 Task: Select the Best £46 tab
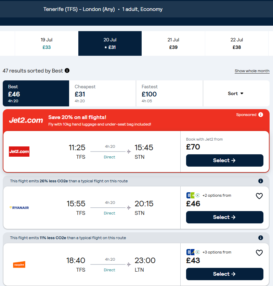point(36,93)
